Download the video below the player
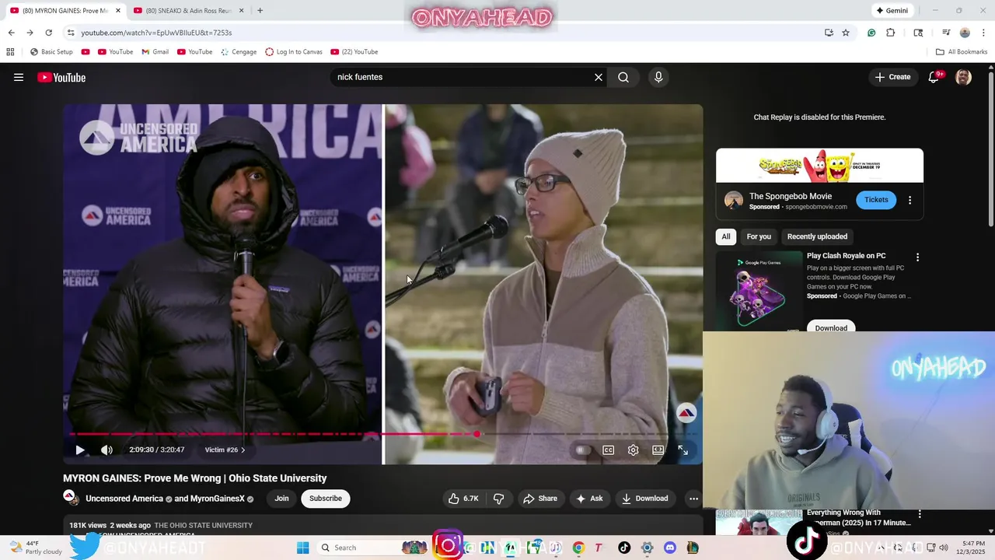 coord(645,499)
